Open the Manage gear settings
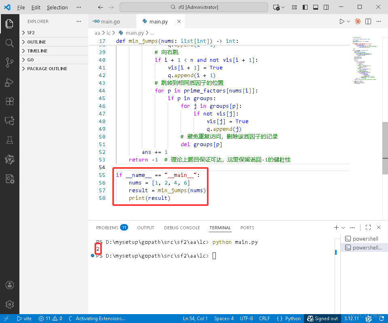Screen dimensions: 388x323 (x=9, y=304)
